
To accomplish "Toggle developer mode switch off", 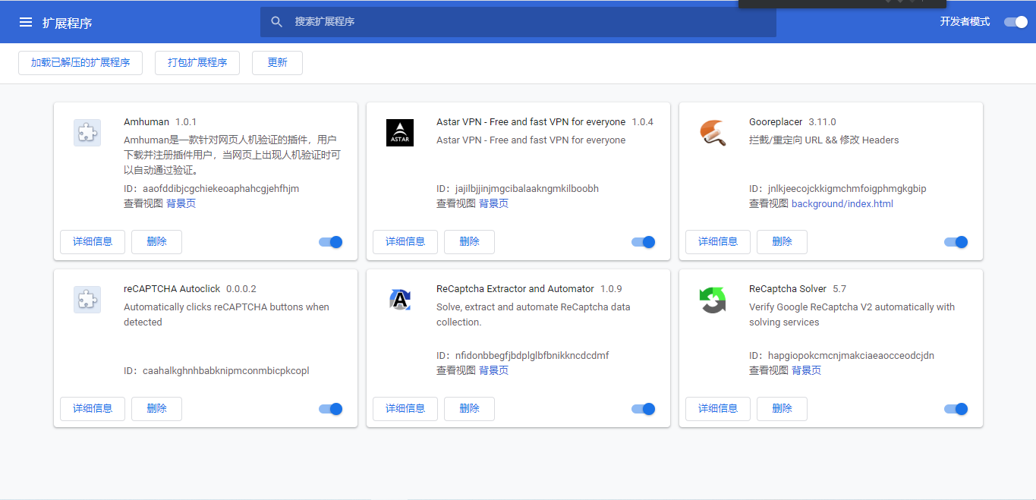I will click(1016, 22).
